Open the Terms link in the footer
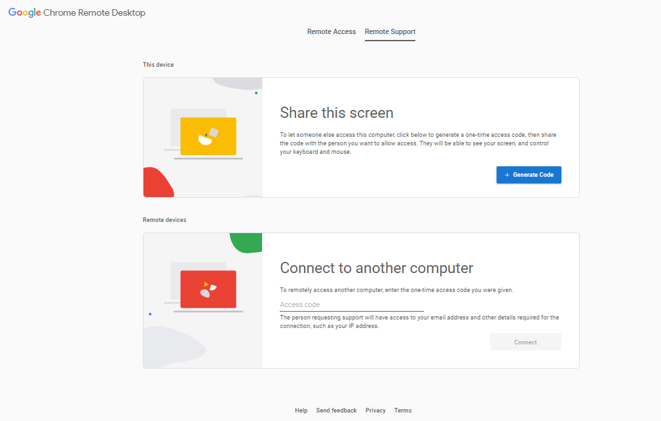The height and width of the screenshot is (421, 661). [403, 411]
